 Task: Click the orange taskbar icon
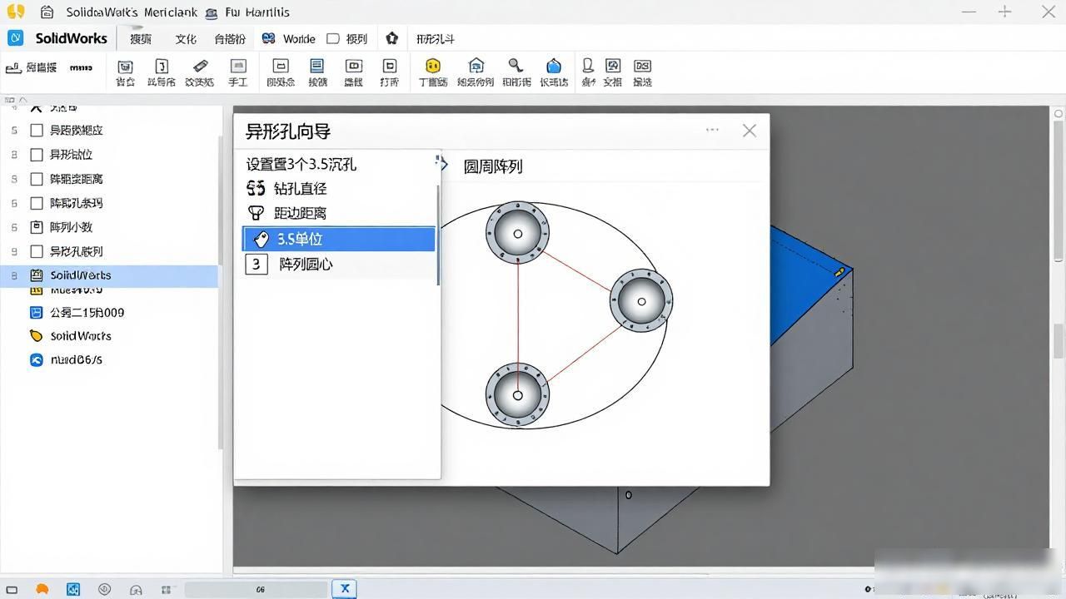coord(42,589)
